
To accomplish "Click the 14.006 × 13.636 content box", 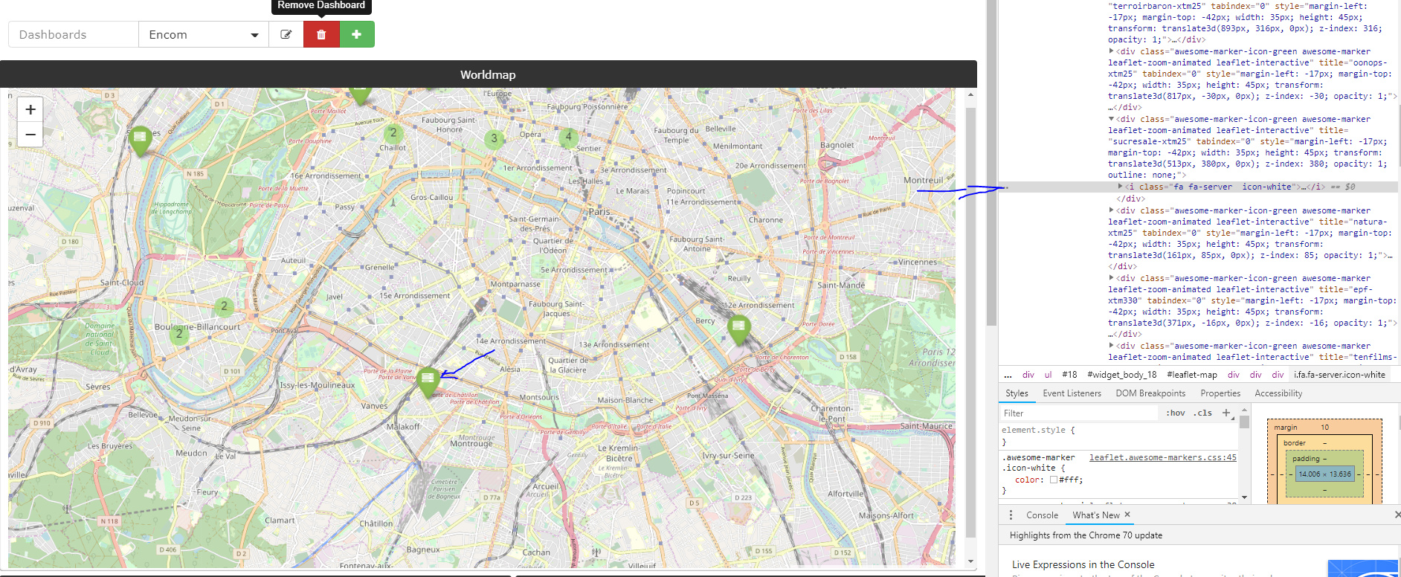I will pos(1324,474).
